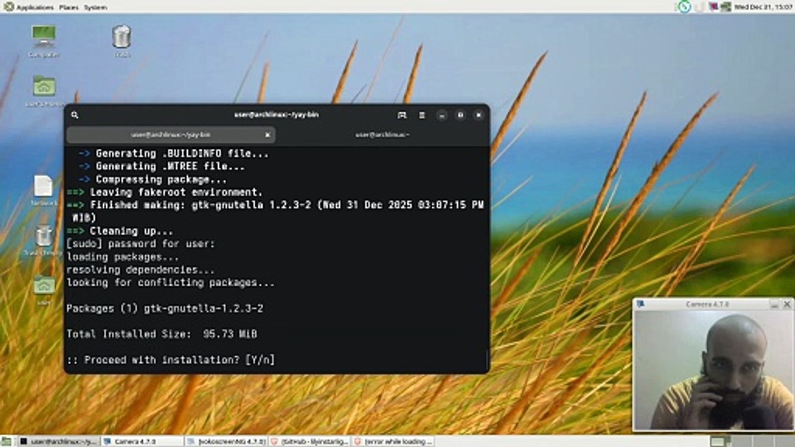
Task: Click the new tab icon in terminal header
Action: click(402, 115)
